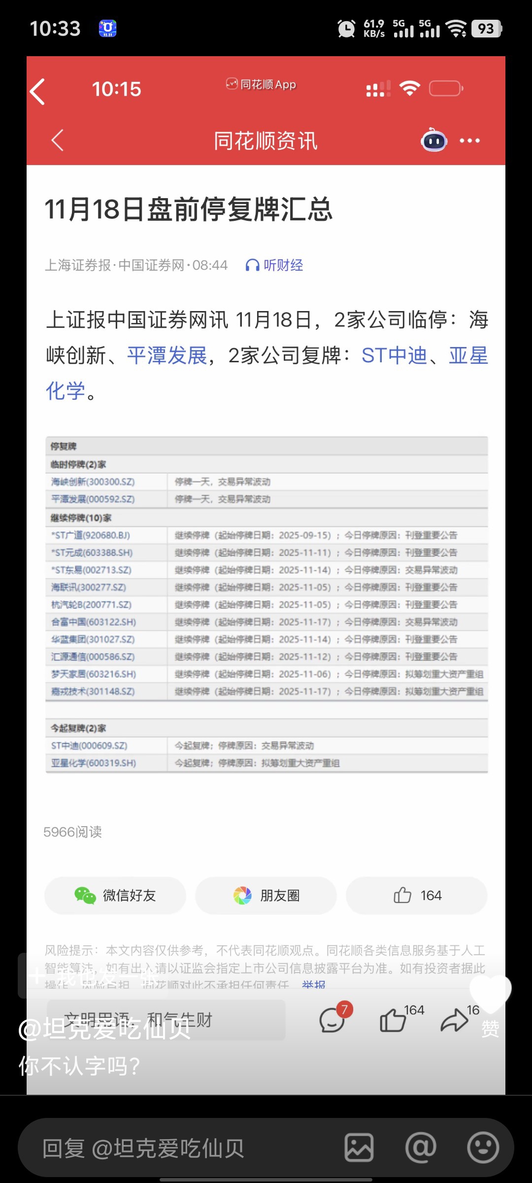
Task: Tap the *ST广道(920680.BJ) table entry
Action: [x=91, y=535]
